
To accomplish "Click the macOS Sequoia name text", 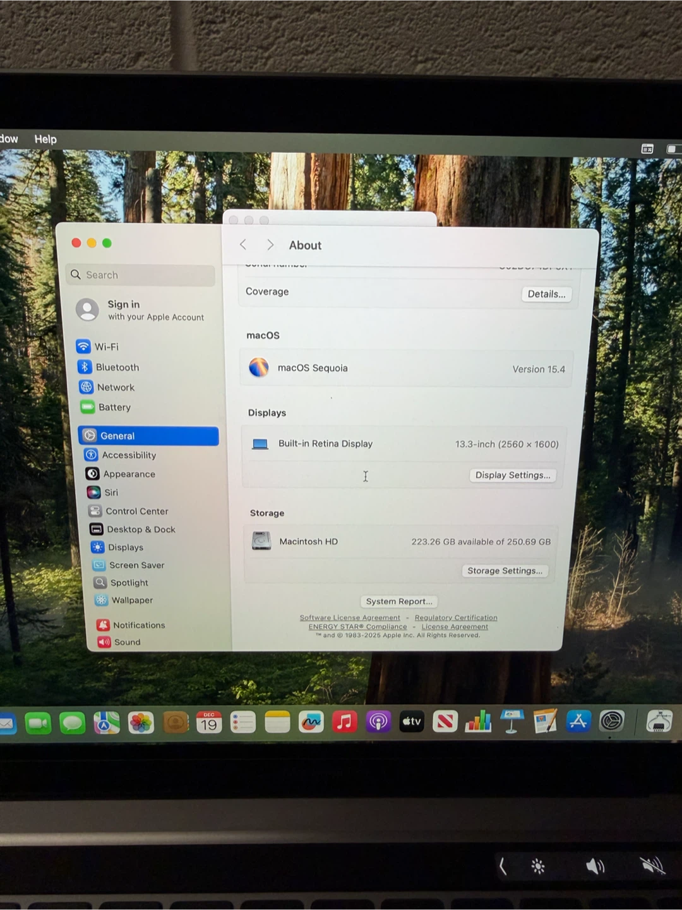I will coord(313,368).
